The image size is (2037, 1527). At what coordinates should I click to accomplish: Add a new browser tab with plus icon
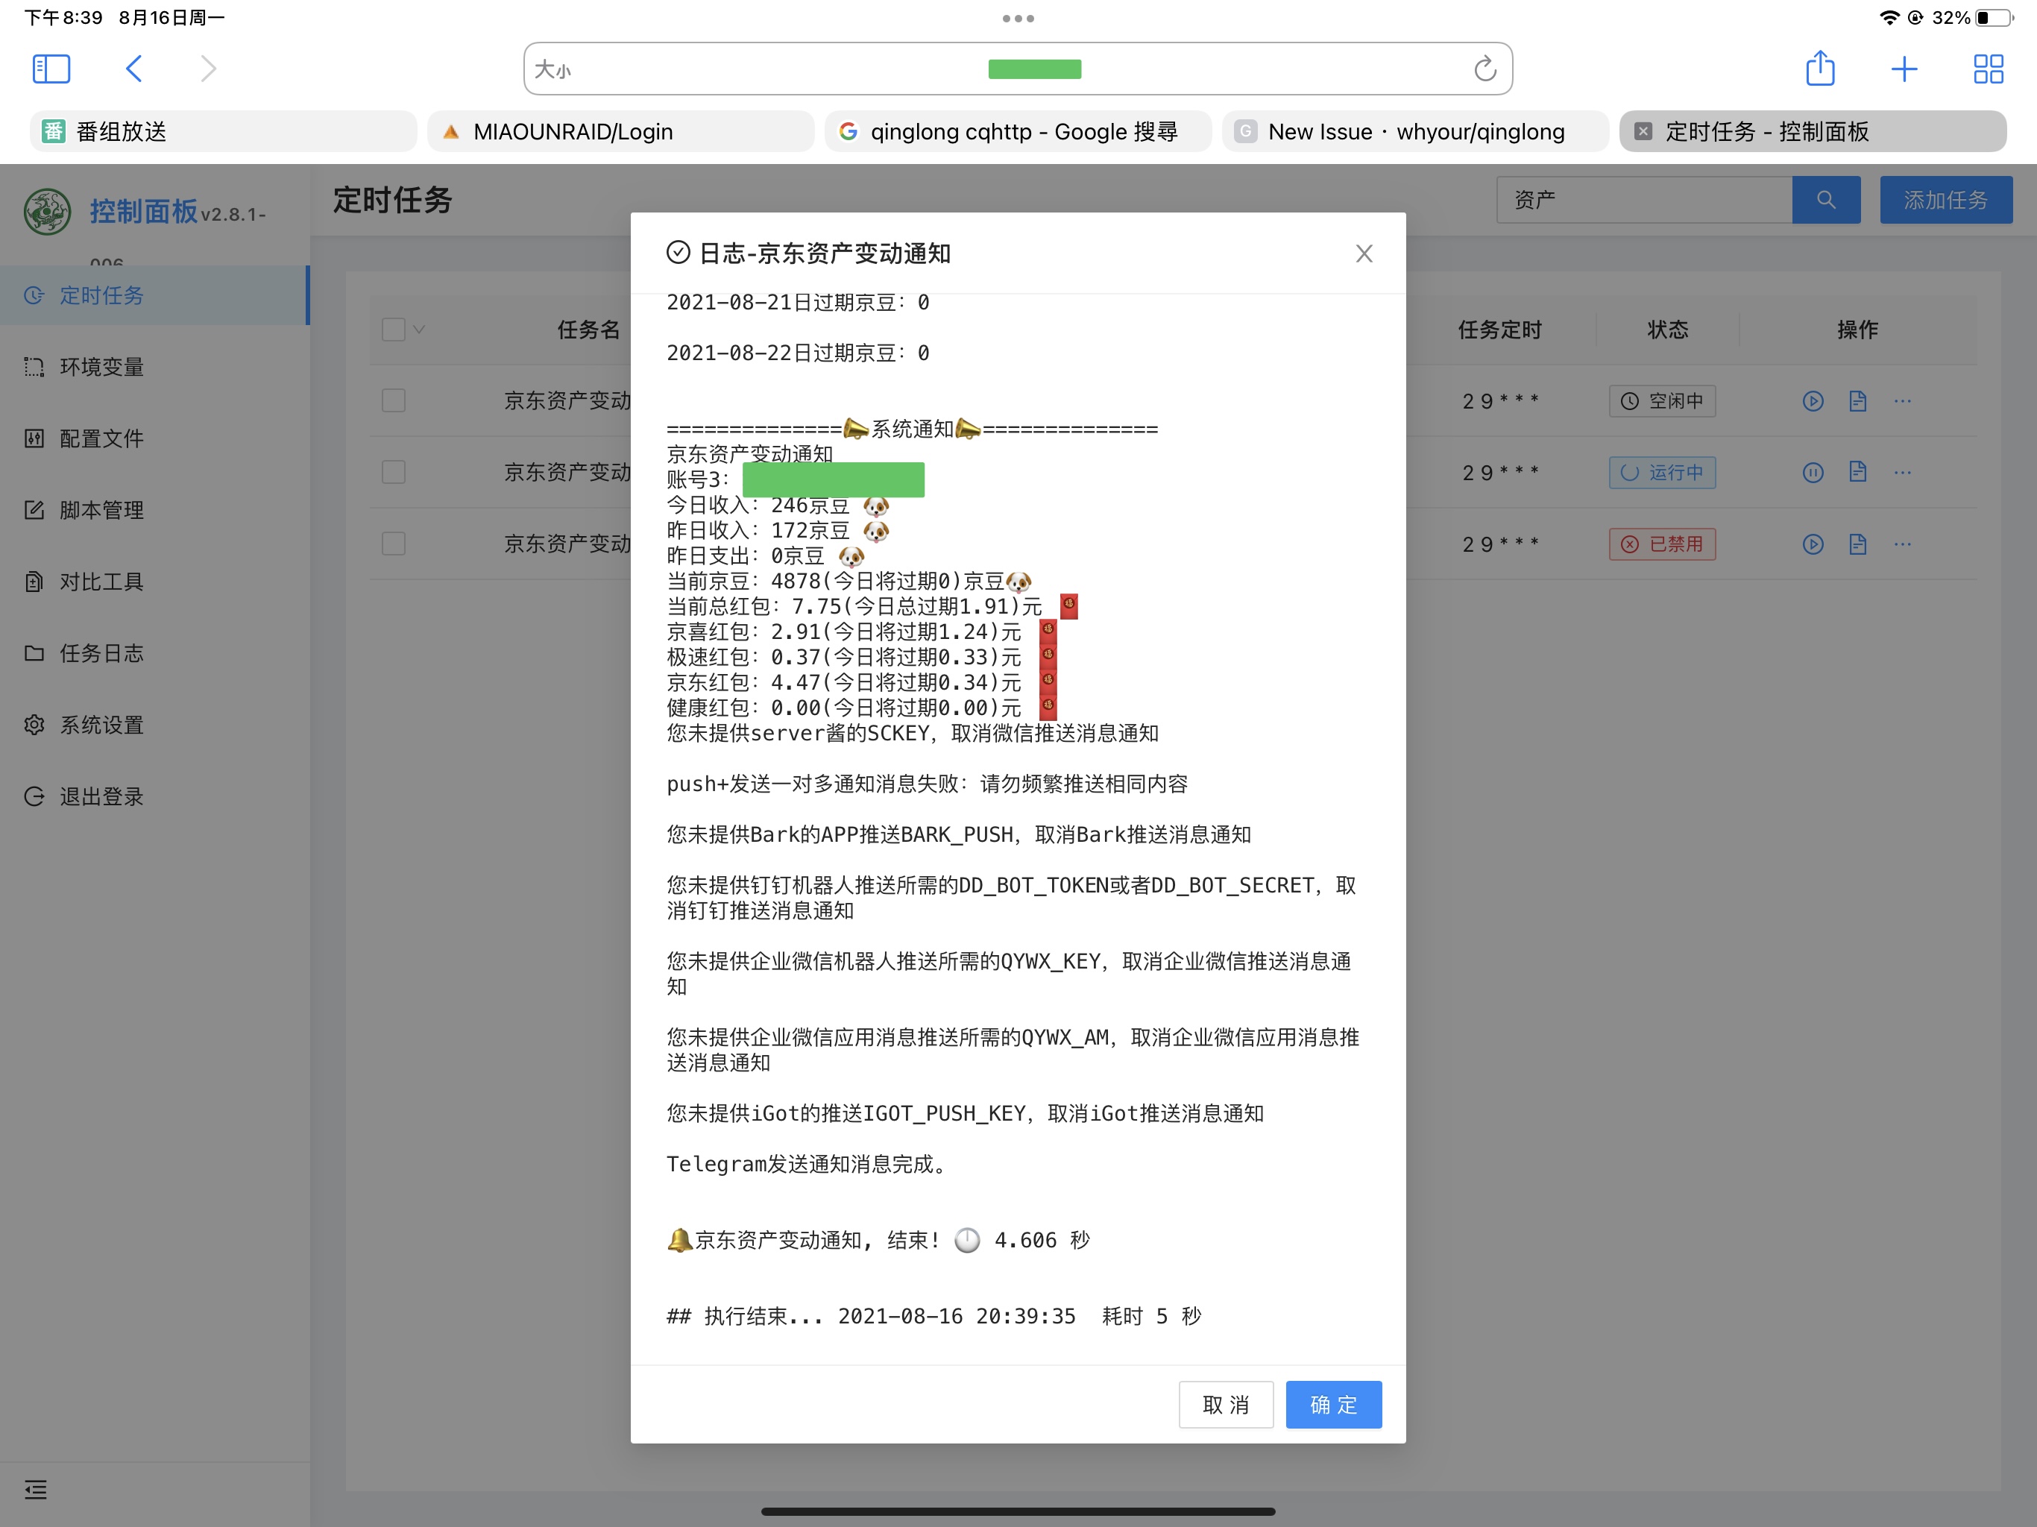pyautogui.click(x=1904, y=69)
